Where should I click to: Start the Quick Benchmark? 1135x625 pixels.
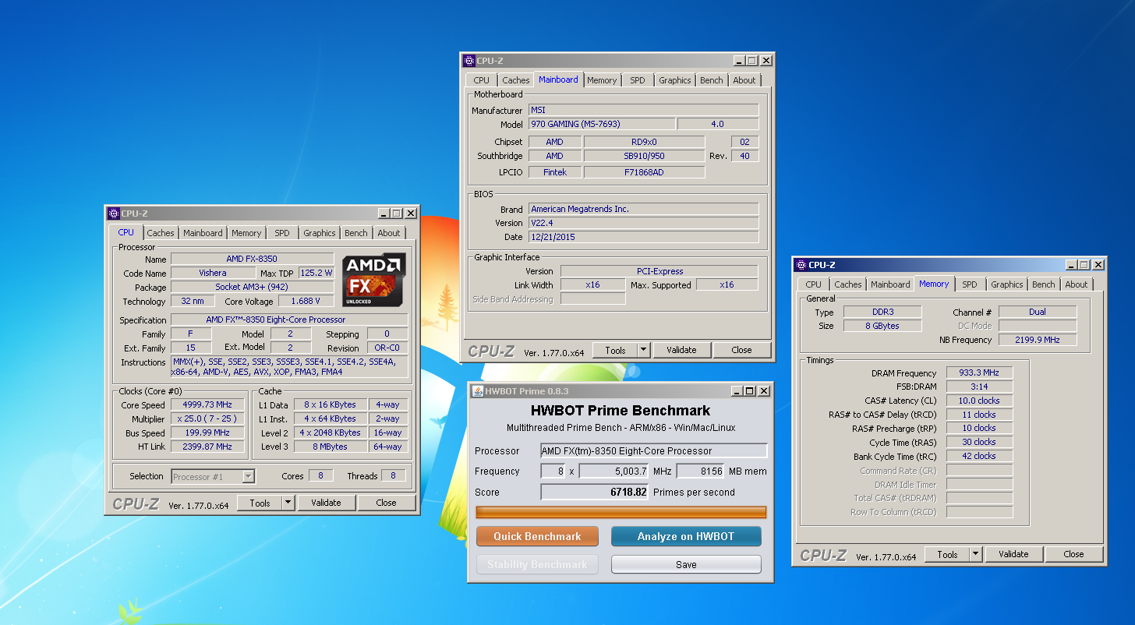pyautogui.click(x=537, y=536)
